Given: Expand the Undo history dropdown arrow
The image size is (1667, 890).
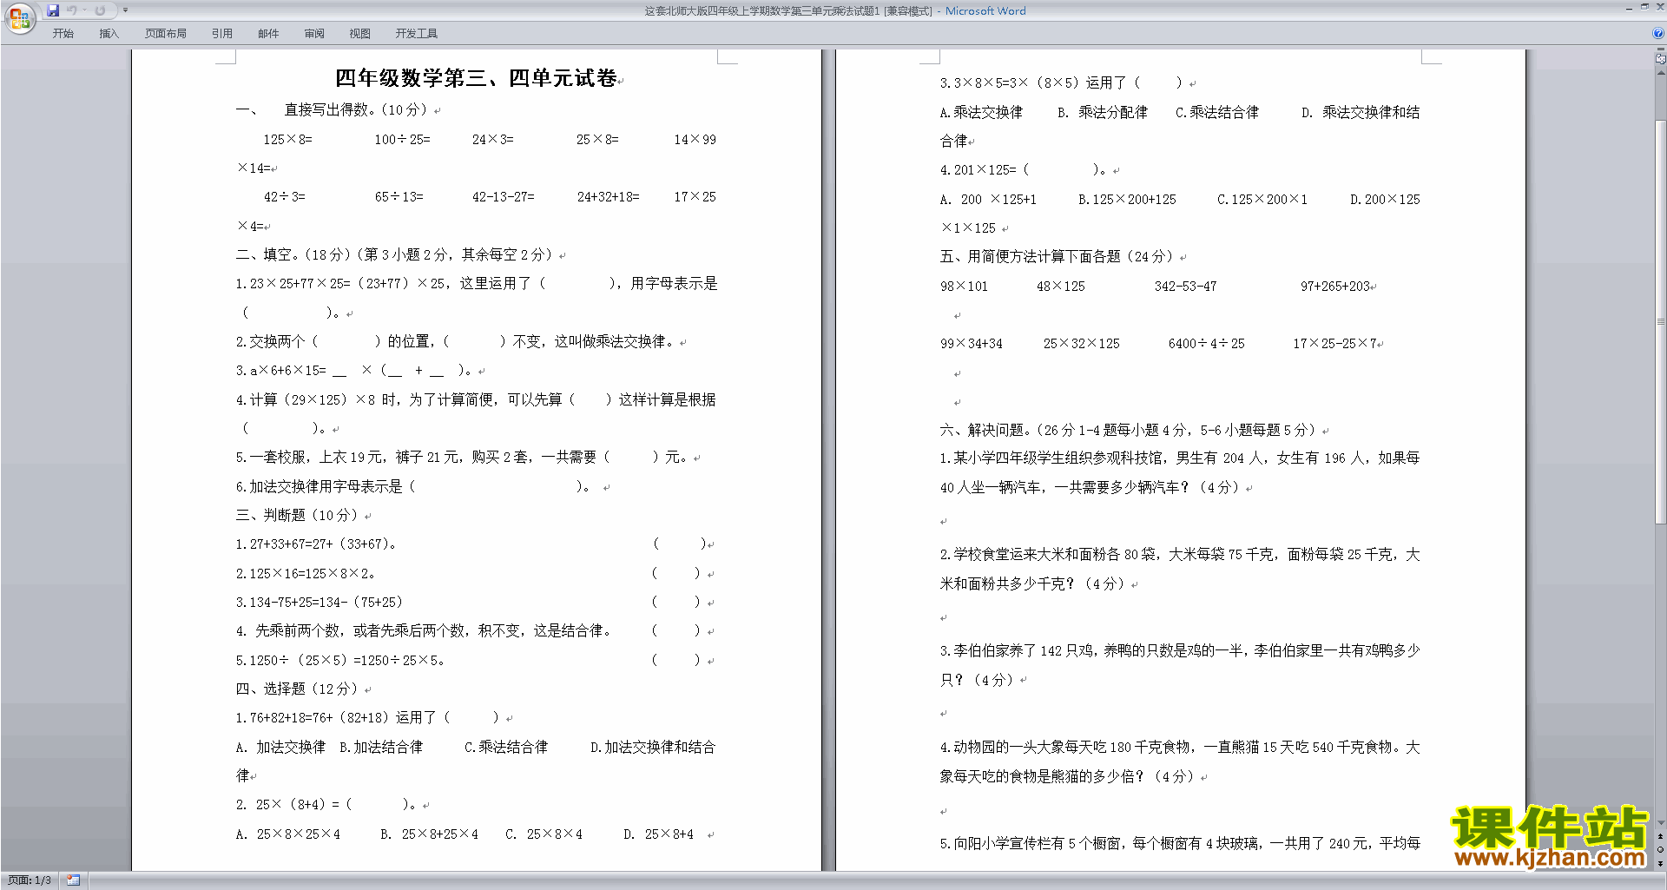Looking at the screenshot, I should (x=84, y=10).
